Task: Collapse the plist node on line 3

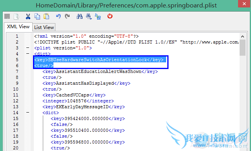Action: tap(28, 48)
